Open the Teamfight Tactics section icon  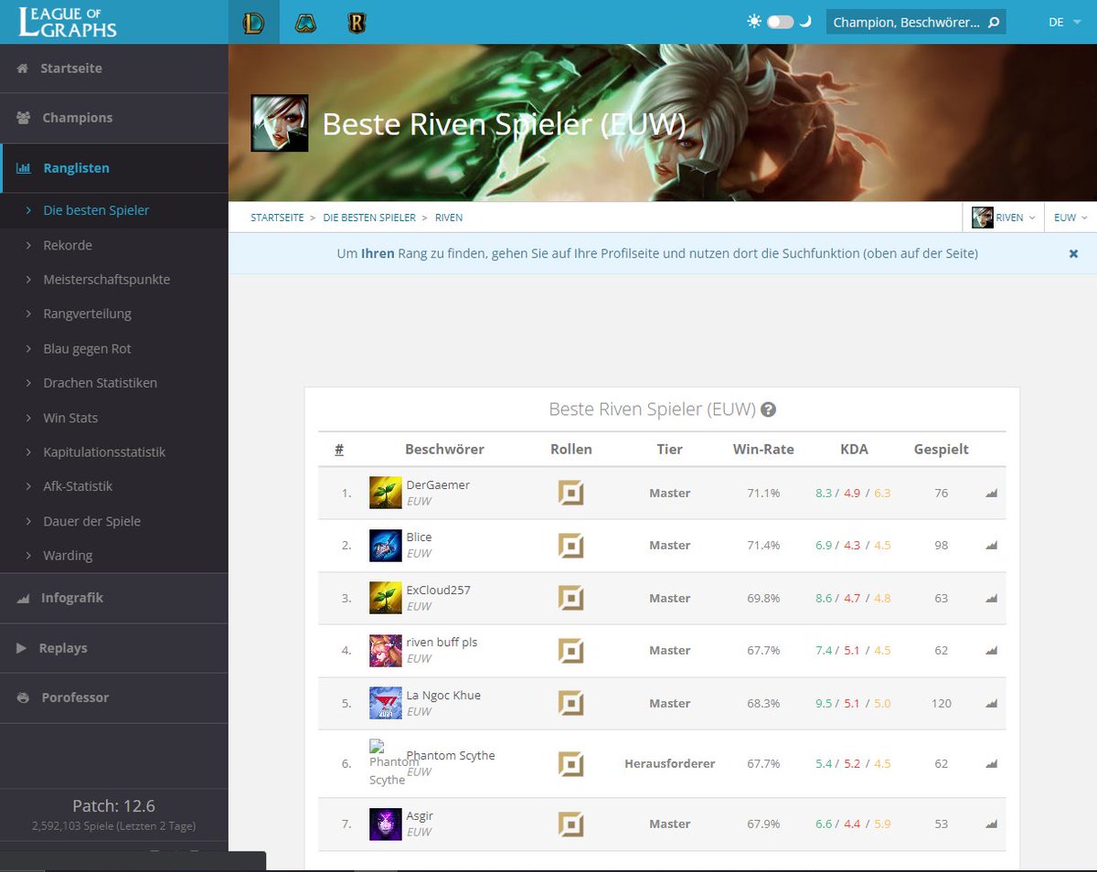(x=305, y=21)
